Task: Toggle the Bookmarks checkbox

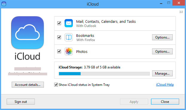Action: pyautogui.click(x=59, y=37)
